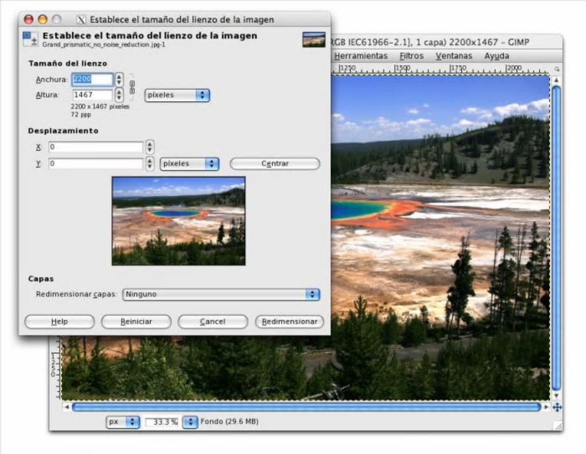Open the Redimensionar capas dropdown
This screenshot has width=586, height=454.
pyautogui.click(x=221, y=294)
